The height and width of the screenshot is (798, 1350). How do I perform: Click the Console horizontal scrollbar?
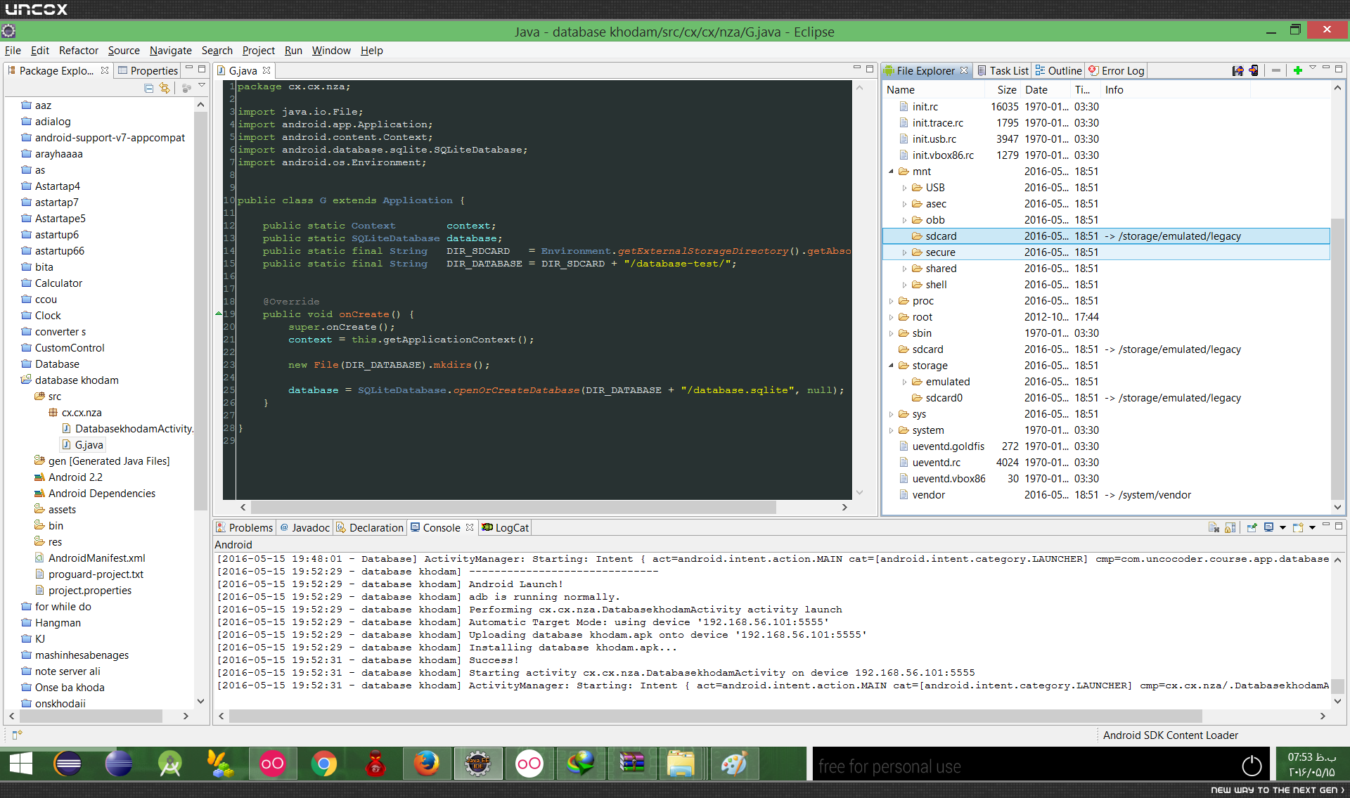click(x=716, y=716)
